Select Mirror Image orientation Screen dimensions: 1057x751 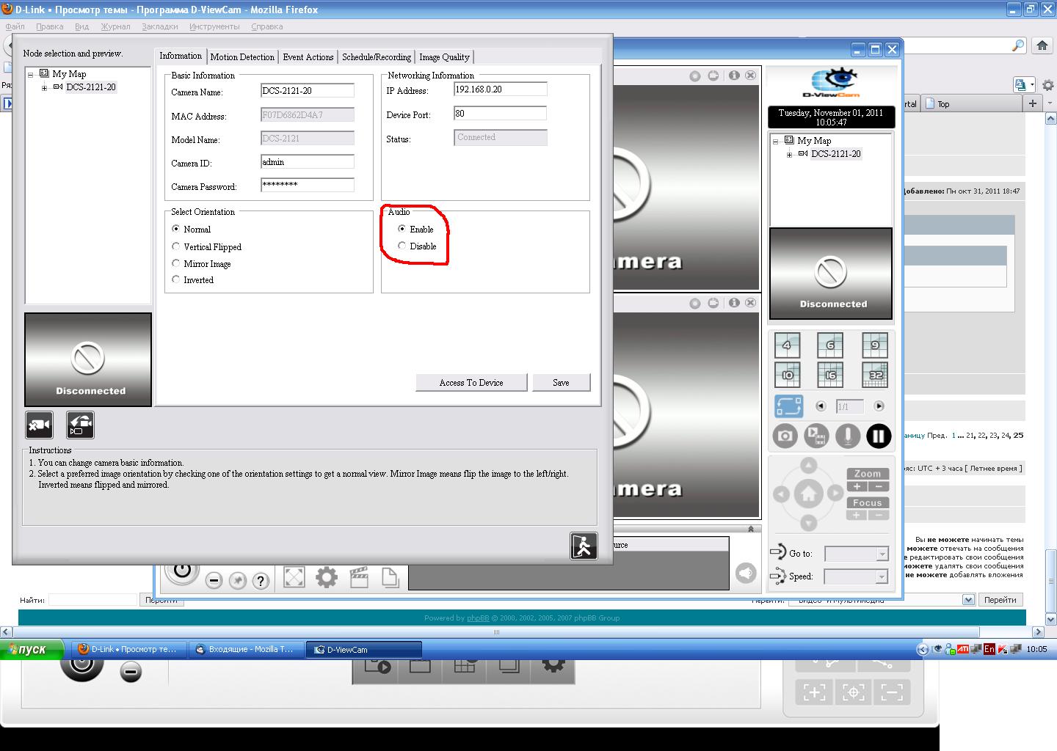(x=175, y=263)
